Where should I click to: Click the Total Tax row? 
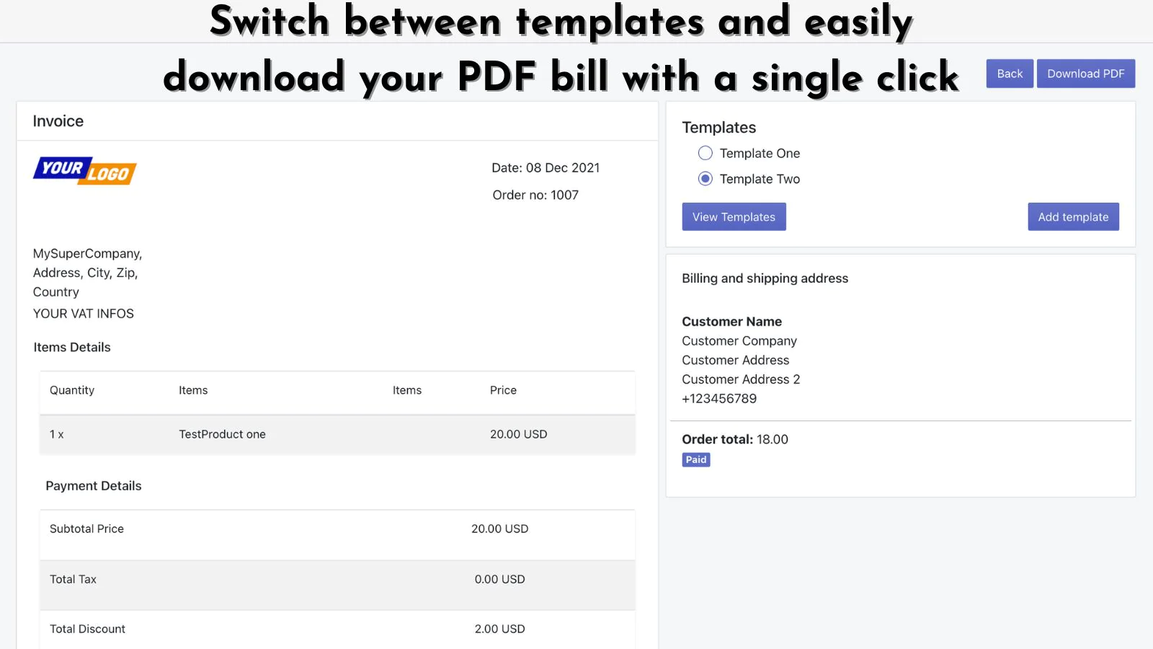tap(337, 585)
